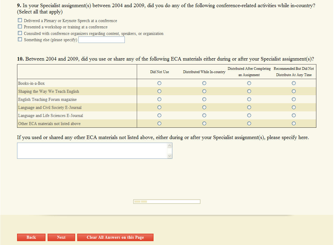Check 'Presented a workshop or training' checkbox
This screenshot has width=334, height=245.
pos(20,27)
